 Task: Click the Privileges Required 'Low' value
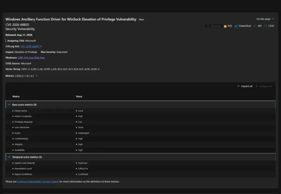[80, 122]
